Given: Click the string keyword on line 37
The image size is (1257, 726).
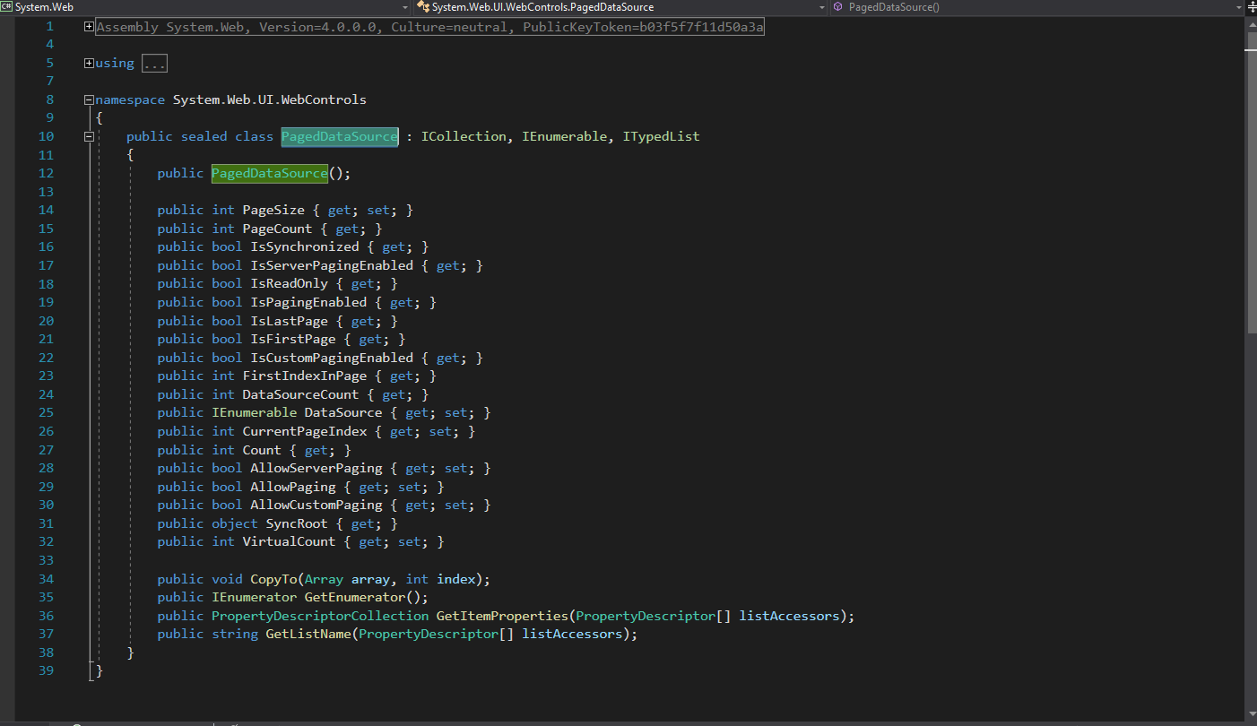Looking at the screenshot, I should 235,634.
